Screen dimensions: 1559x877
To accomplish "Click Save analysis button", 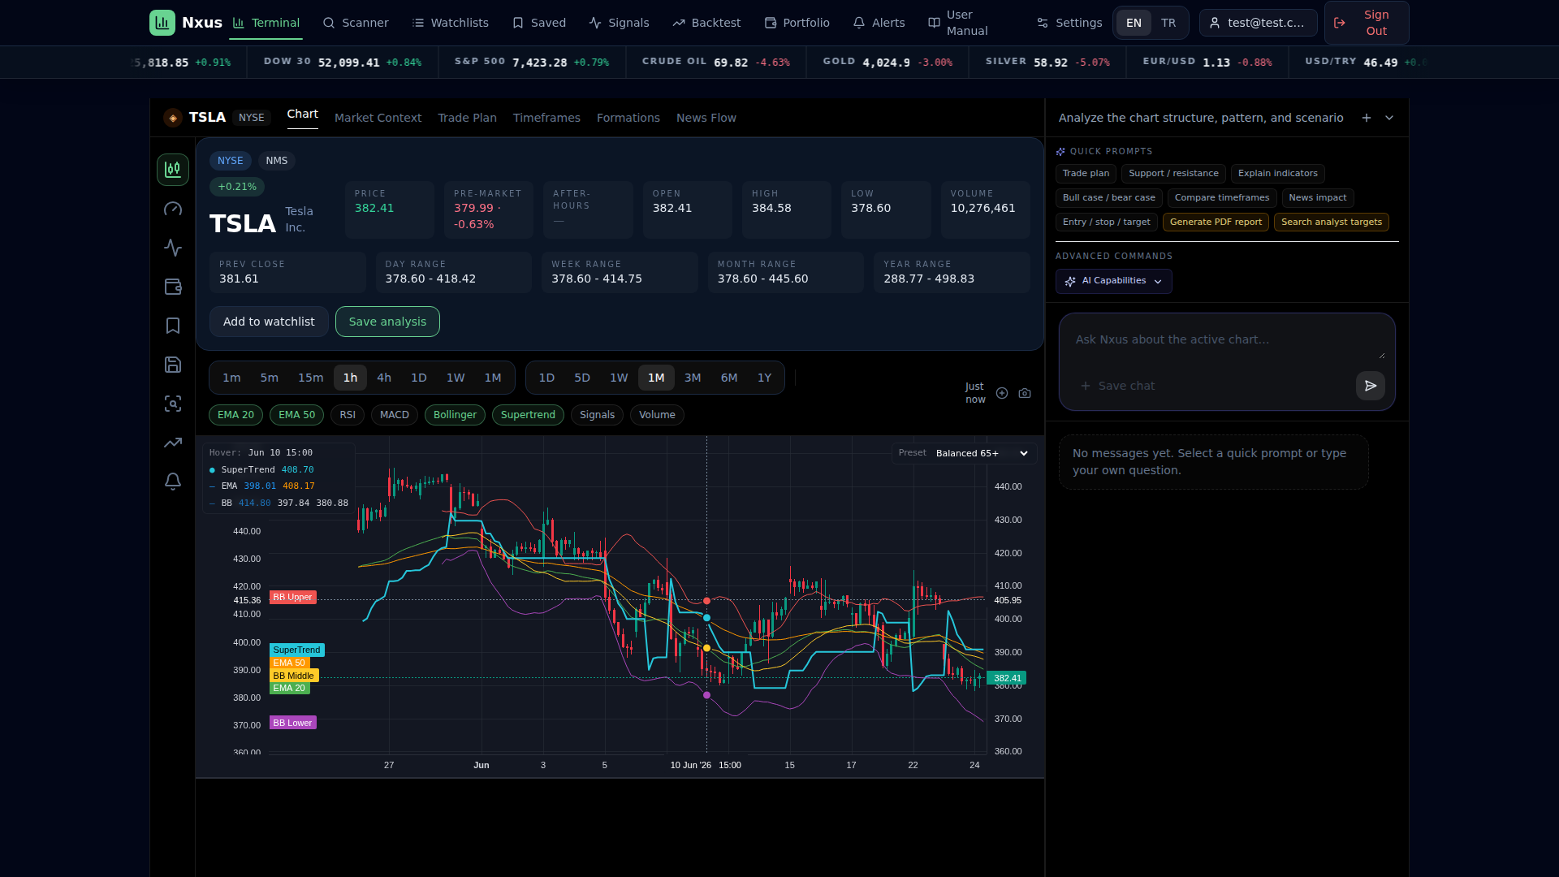I will coord(387,322).
